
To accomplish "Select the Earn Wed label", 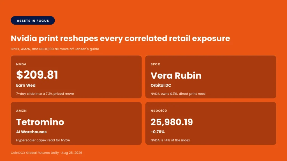I will coord(26,85).
